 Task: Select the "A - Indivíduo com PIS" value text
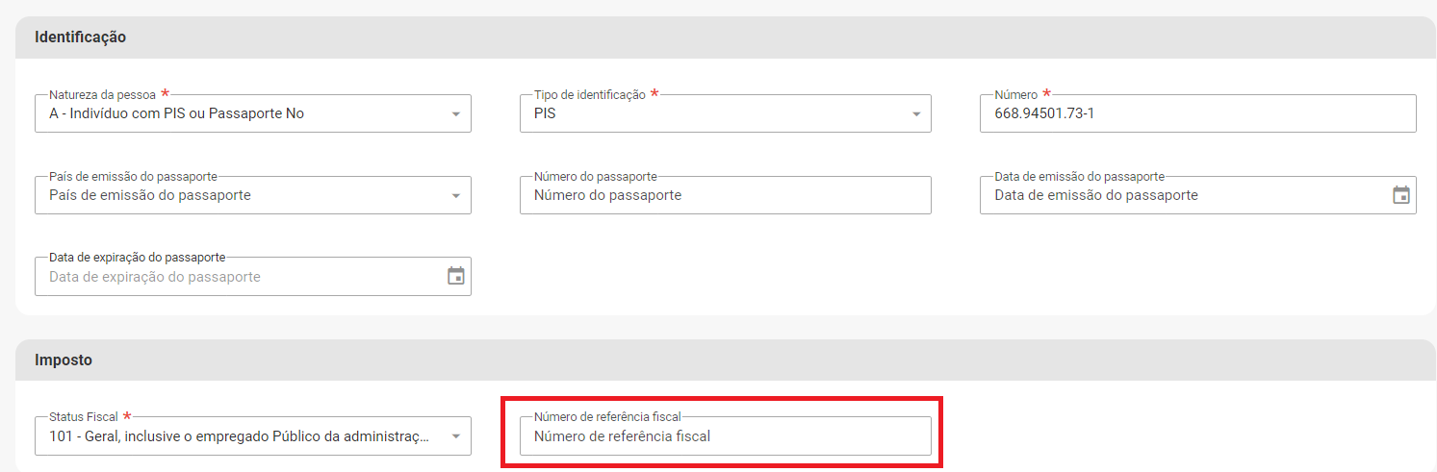(x=176, y=113)
